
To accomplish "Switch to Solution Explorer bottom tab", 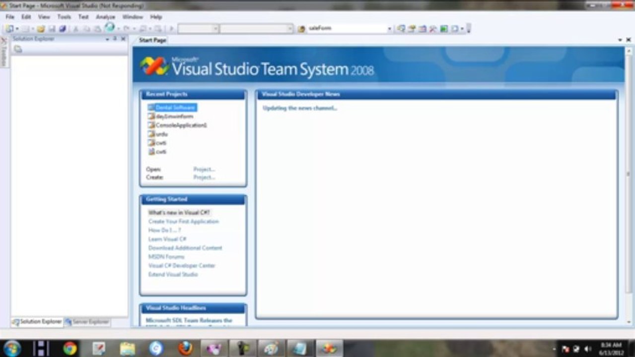I will tap(37, 322).
